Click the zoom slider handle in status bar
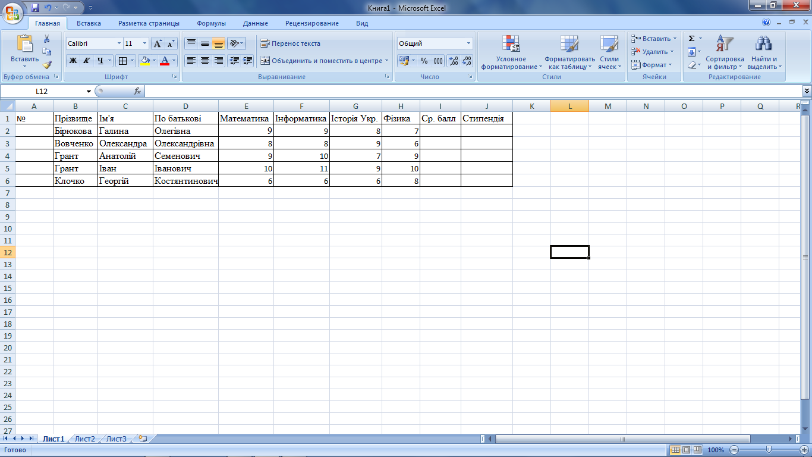 tap(769, 450)
